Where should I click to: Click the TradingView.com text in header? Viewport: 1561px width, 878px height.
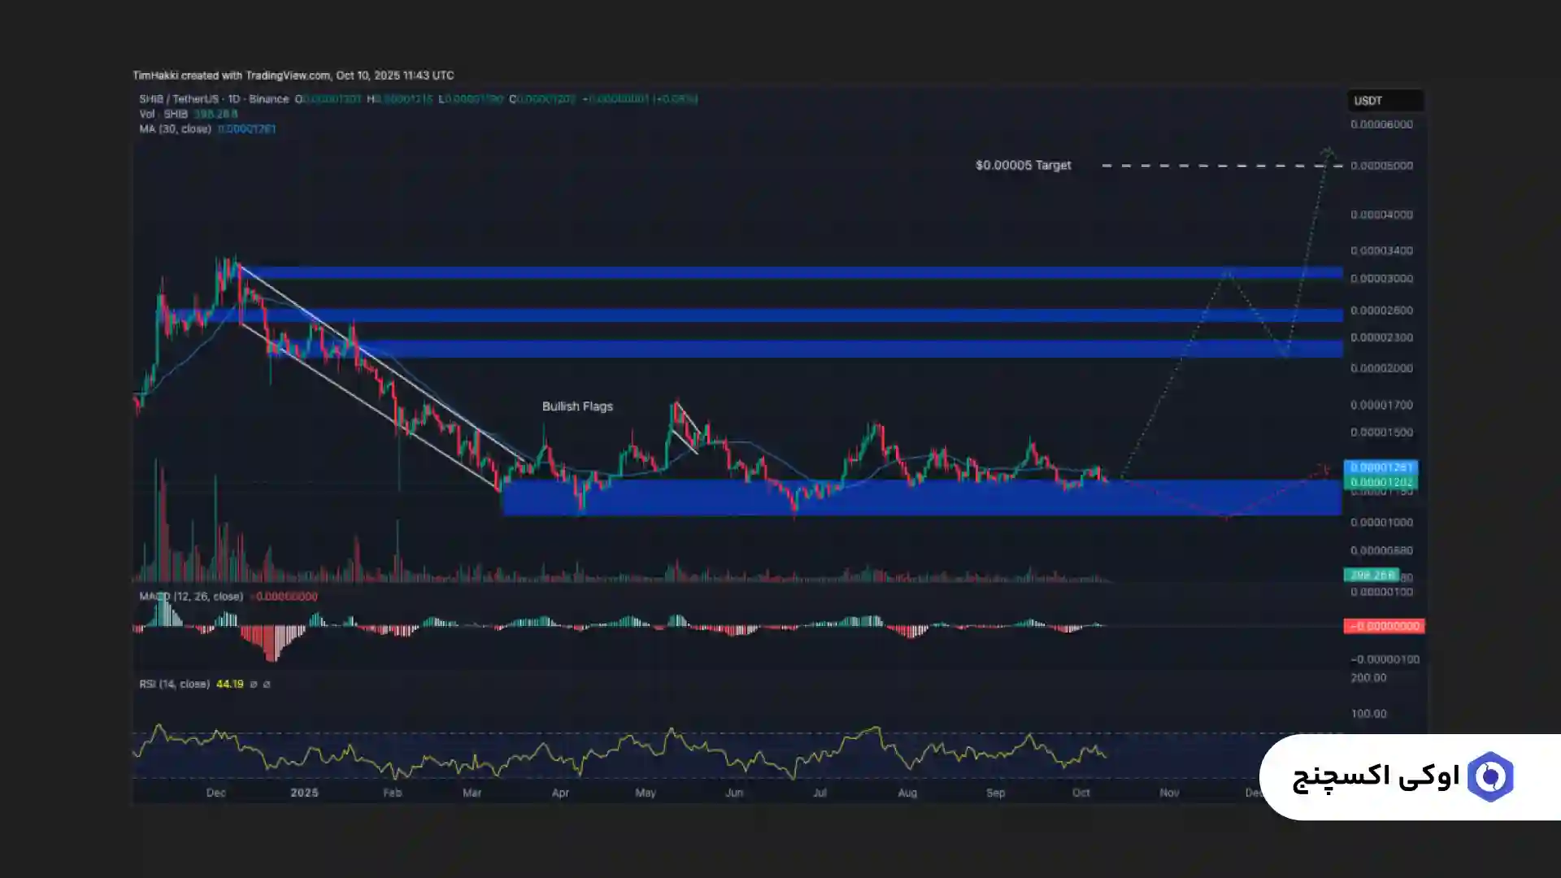point(288,76)
